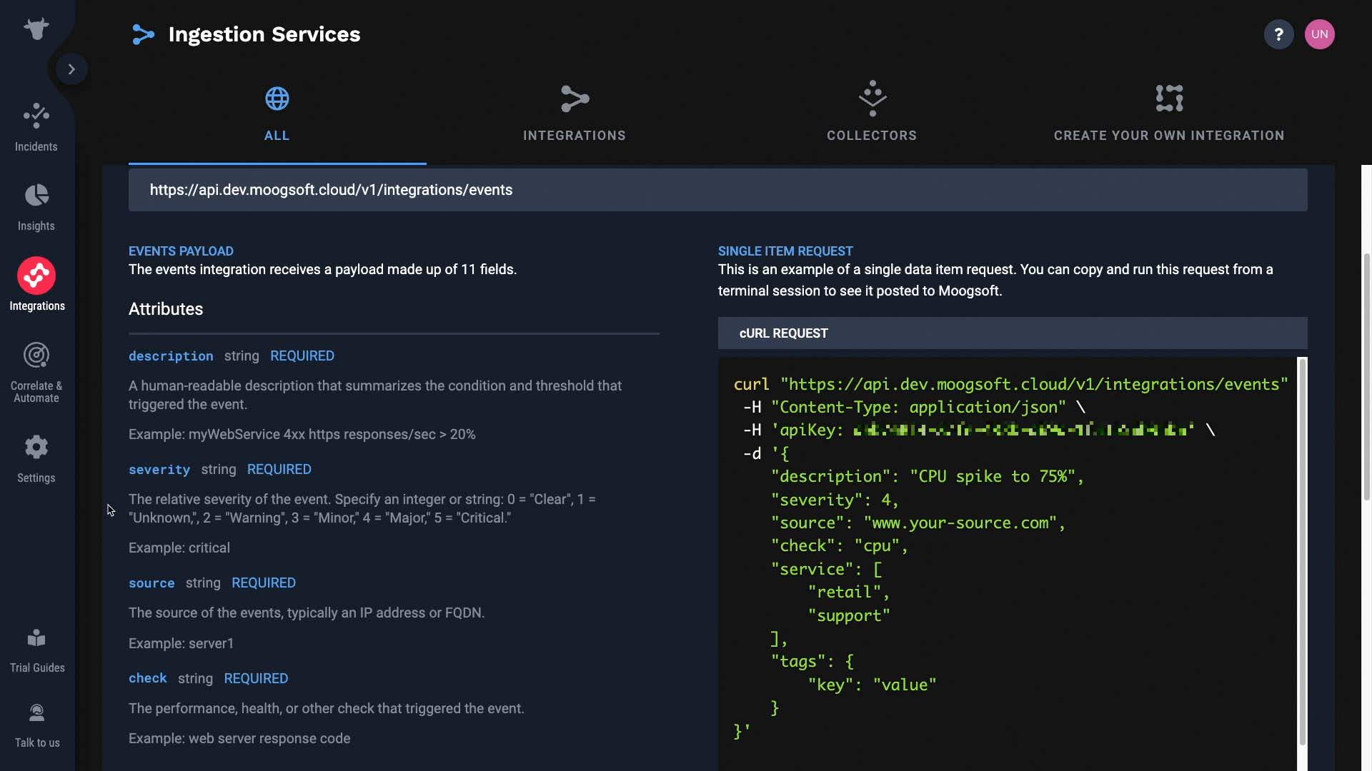Open Correlate & Automate target icon
The image size is (1372, 771).
(x=36, y=355)
